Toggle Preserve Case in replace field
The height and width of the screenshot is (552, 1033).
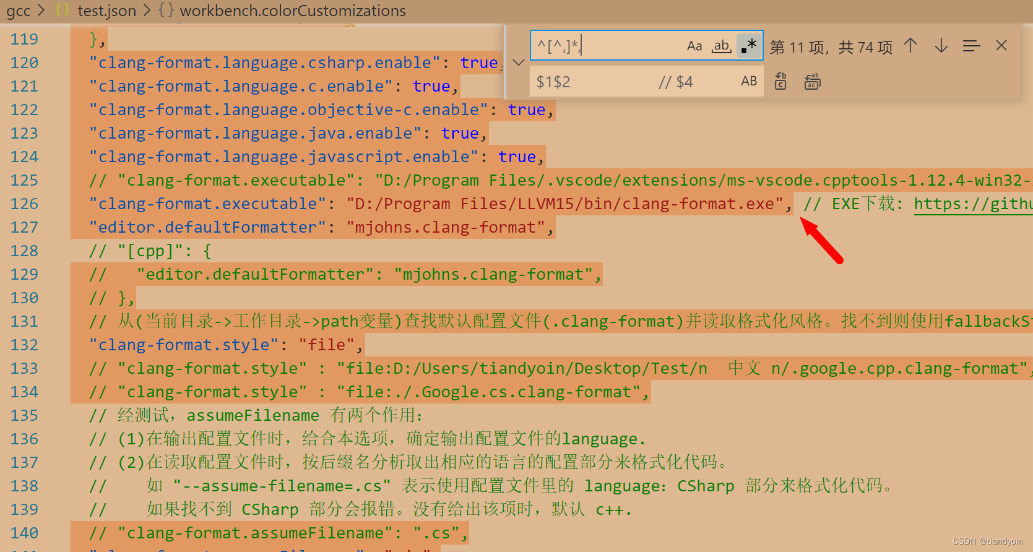[x=749, y=81]
